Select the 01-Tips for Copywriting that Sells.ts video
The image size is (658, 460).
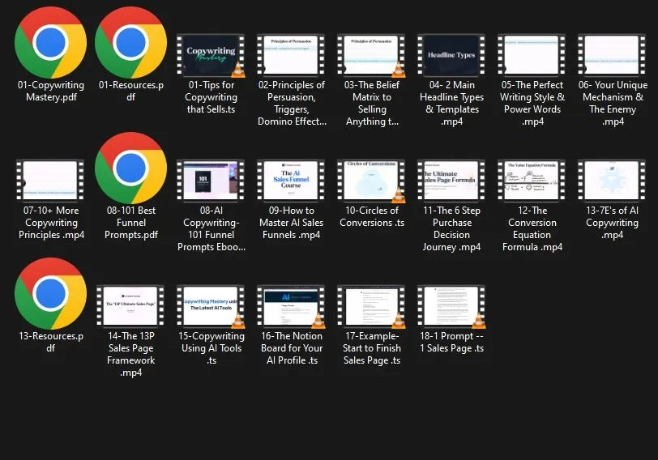211,55
